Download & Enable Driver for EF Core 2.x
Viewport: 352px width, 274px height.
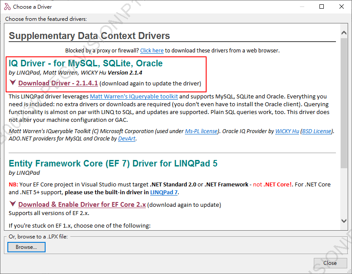[82, 205]
